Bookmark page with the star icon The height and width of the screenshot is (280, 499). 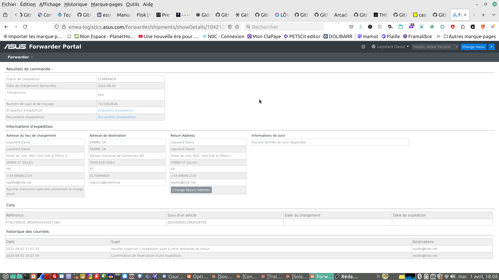point(237,27)
